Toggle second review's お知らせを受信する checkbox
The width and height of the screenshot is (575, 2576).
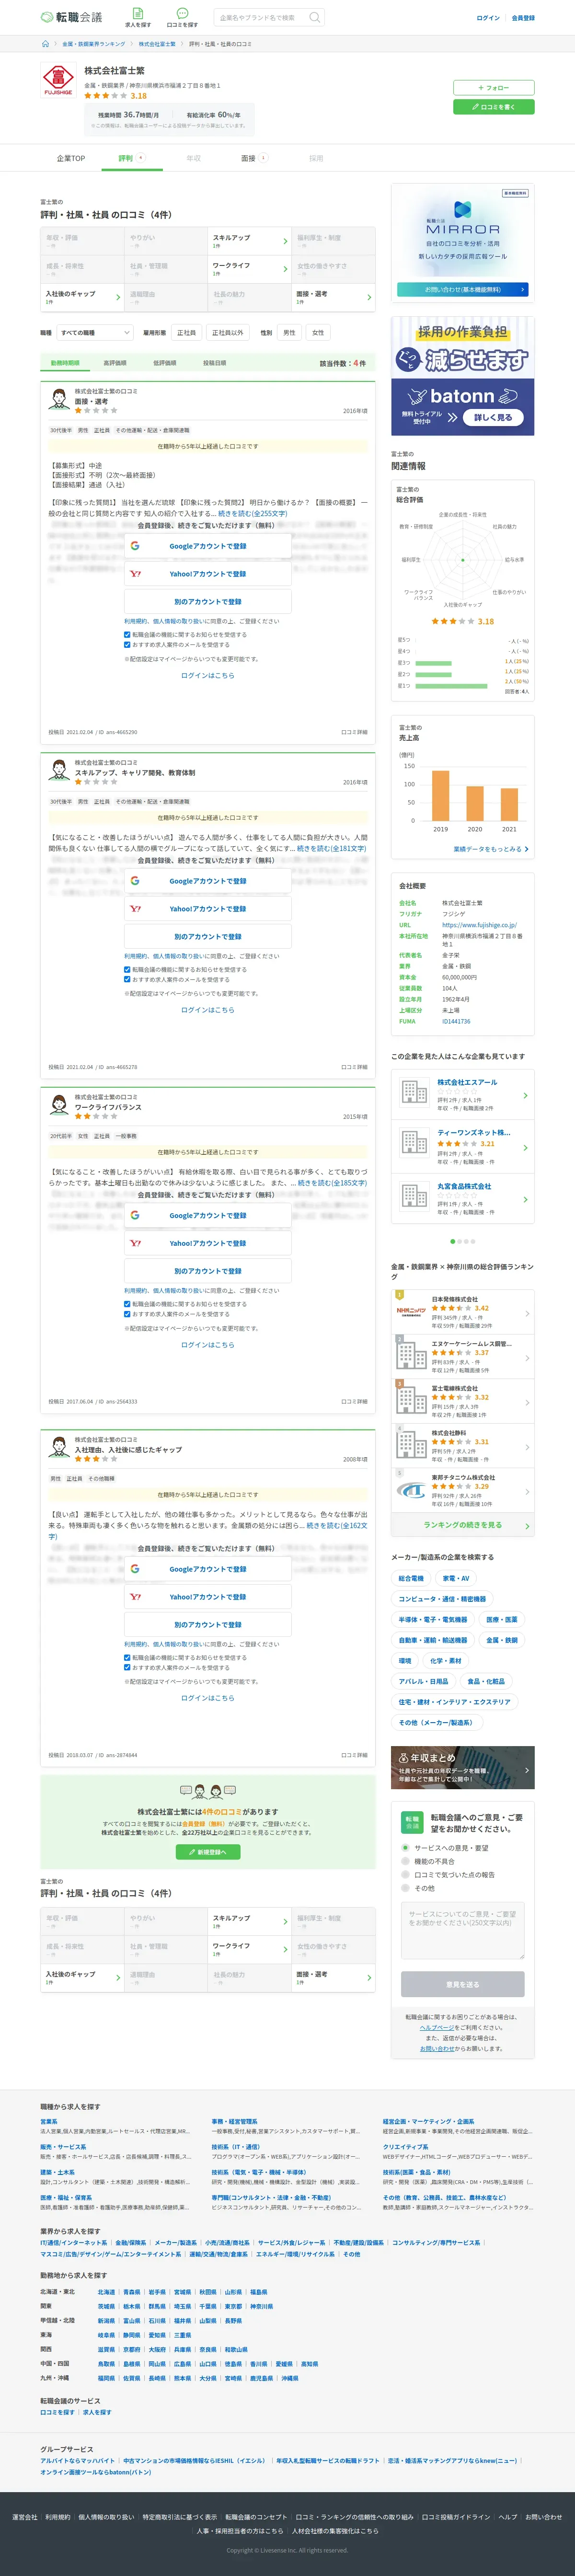click(x=127, y=970)
